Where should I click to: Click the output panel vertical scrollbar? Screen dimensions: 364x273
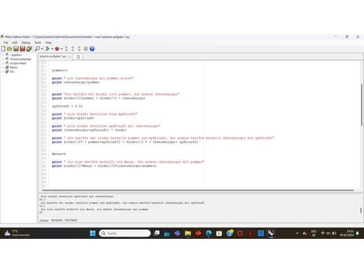tap(361, 210)
